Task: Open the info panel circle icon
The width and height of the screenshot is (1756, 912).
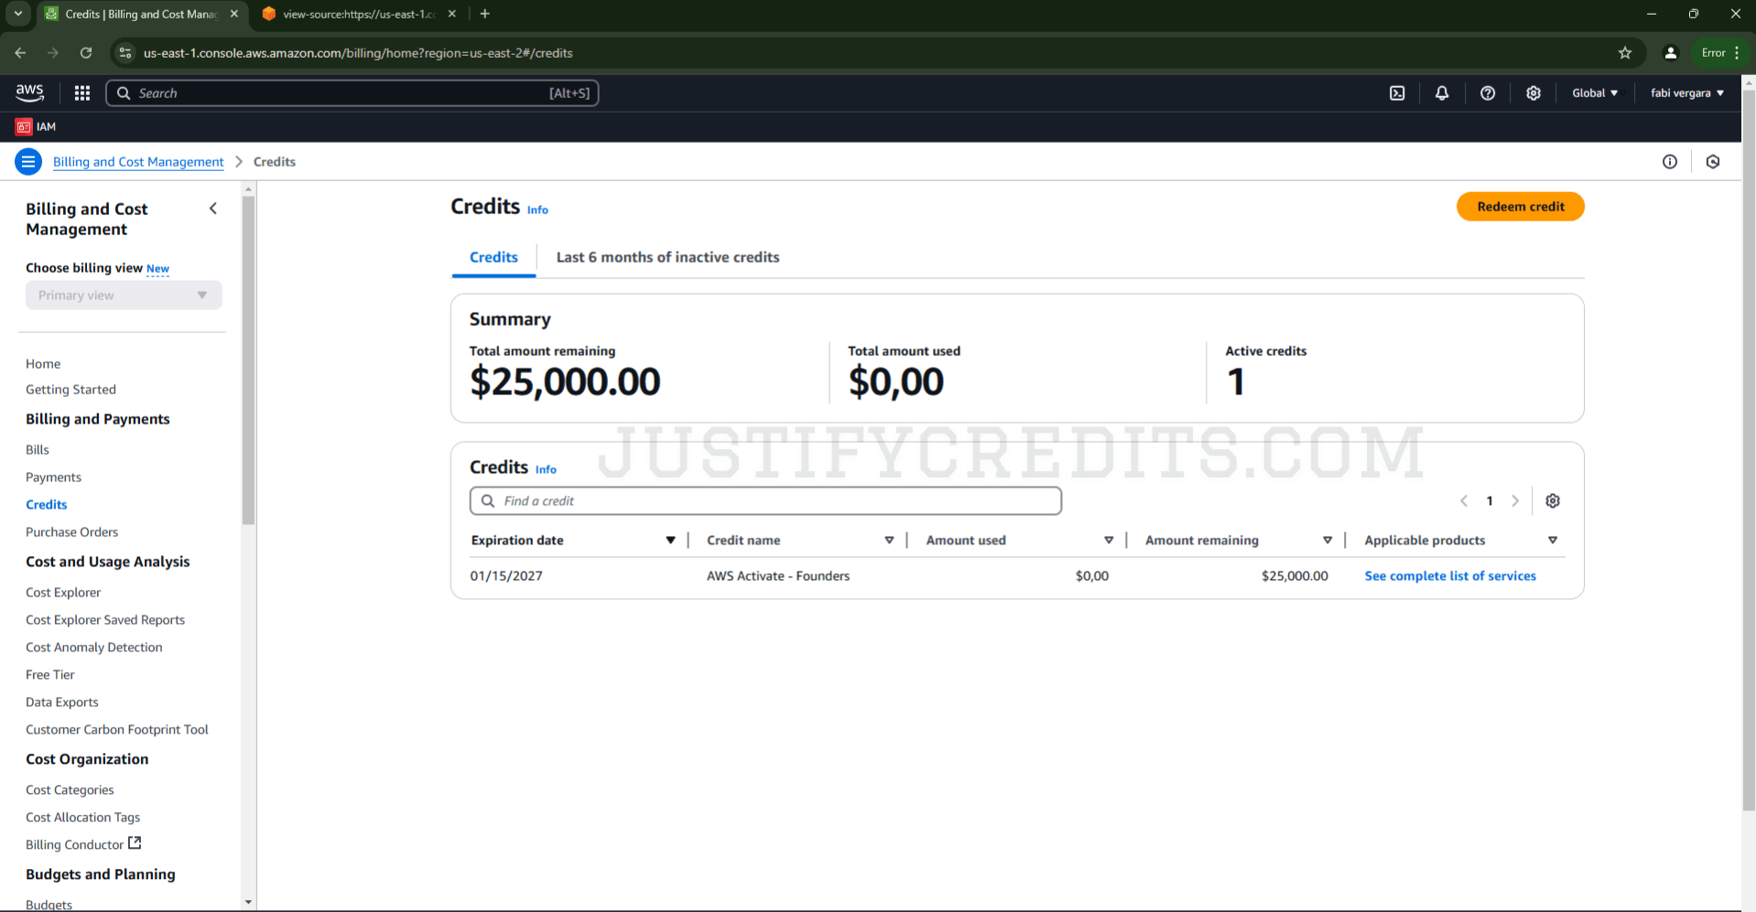Action: tap(1670, 162)
